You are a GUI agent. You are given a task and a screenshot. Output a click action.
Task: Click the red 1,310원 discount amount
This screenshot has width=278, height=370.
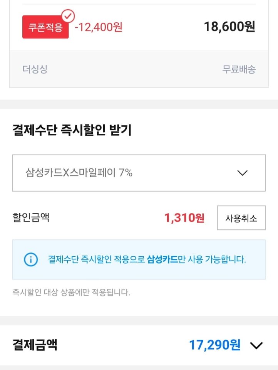click(x=184, y=218)
